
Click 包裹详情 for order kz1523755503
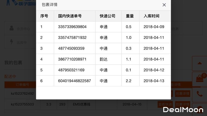coord(183,104)
